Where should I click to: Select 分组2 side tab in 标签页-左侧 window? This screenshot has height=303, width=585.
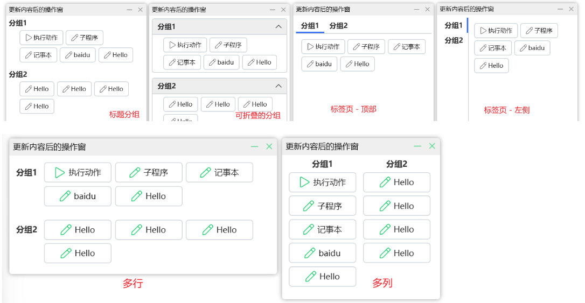(454, 40)
